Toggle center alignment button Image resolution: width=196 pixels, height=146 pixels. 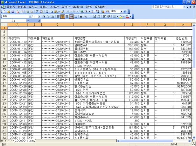pos(63,16)
